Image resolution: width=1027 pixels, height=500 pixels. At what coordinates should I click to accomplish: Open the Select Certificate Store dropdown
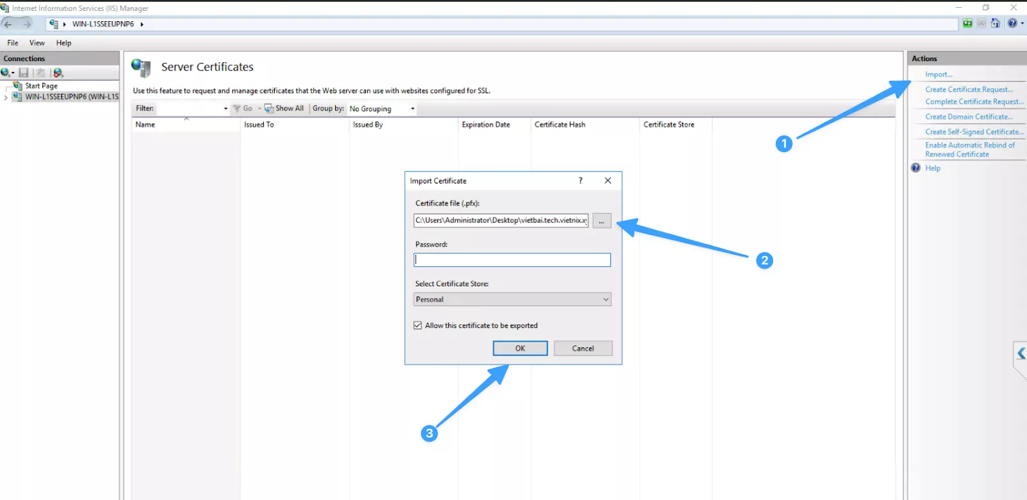[512, 299]
